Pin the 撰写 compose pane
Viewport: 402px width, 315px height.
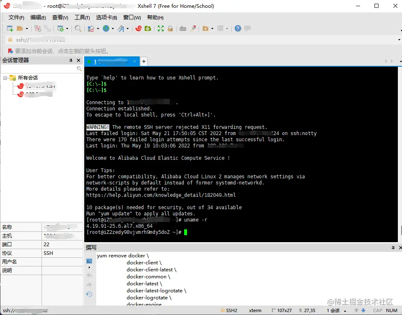point(393,248)
